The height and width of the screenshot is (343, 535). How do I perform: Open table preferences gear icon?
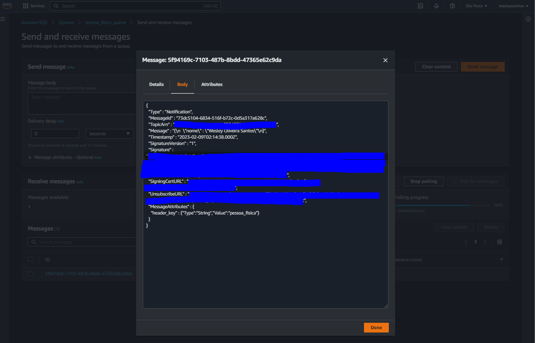click(500, 242)
